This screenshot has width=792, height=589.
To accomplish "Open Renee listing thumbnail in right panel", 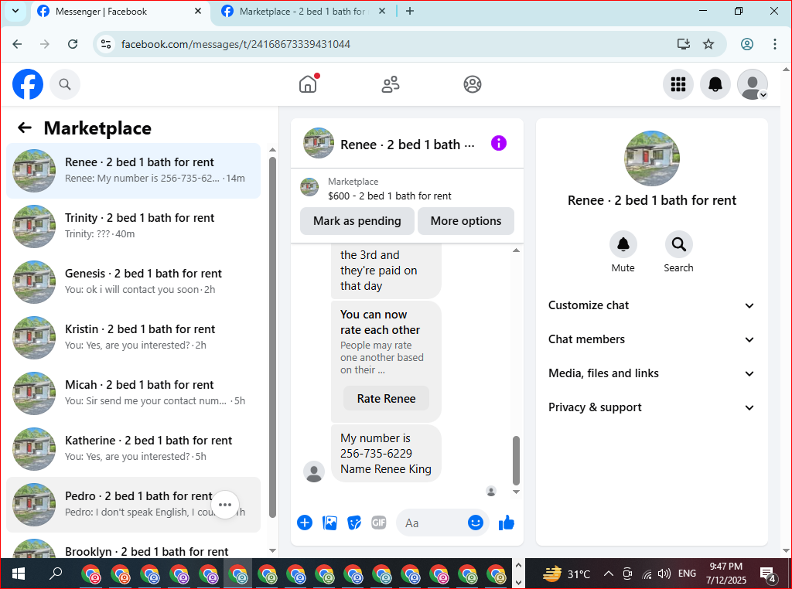I will (x=651, y=158).
